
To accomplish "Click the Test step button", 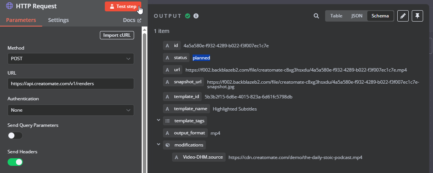I will tap(123, 6).
